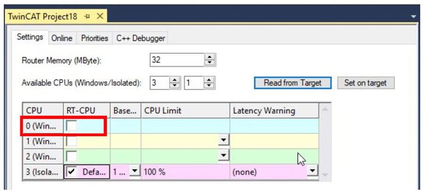Increase Windows CPUs count spinner
This screenshot has height=193, width=424.
tap(175, 80)
